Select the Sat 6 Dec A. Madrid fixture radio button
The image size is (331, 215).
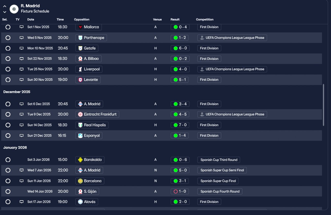(8, 104)
